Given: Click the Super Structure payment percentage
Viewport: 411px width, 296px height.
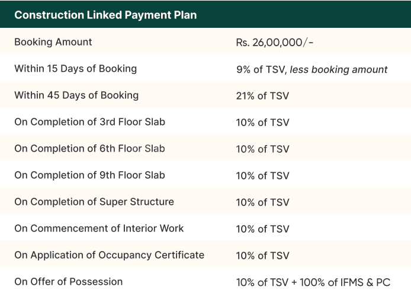Looking at the screenshot, I should tap(262, 202).
